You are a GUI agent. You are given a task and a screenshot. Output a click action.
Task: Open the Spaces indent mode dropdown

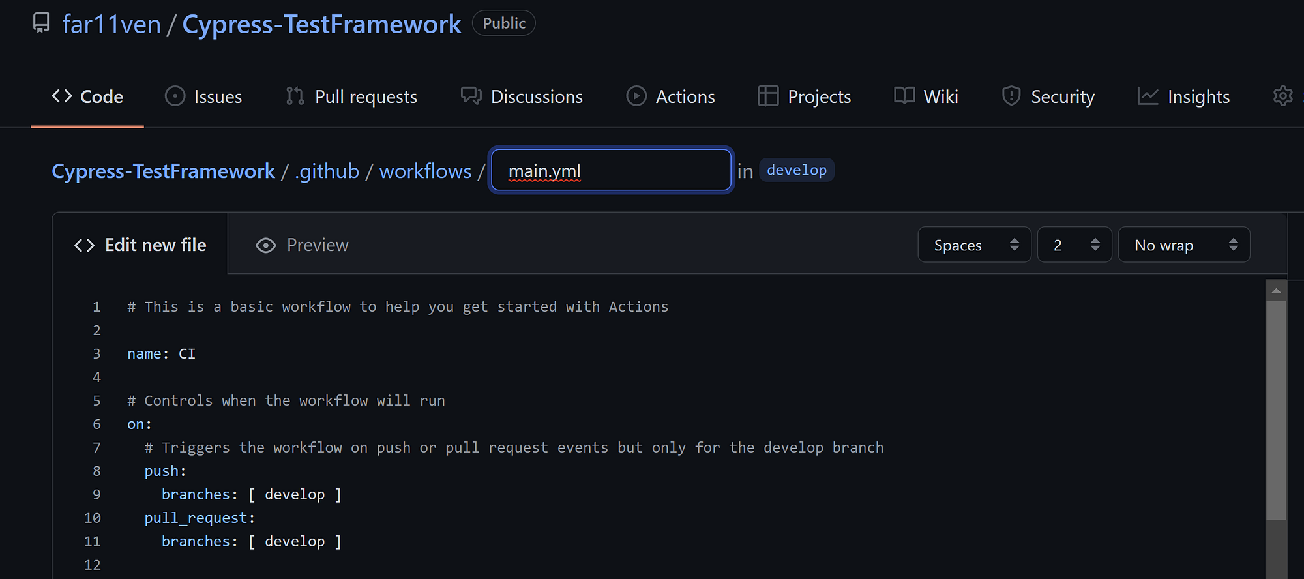(x=974, y=245)
